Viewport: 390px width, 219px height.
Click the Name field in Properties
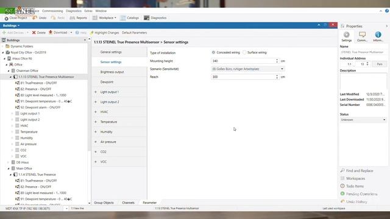[363, 52]
